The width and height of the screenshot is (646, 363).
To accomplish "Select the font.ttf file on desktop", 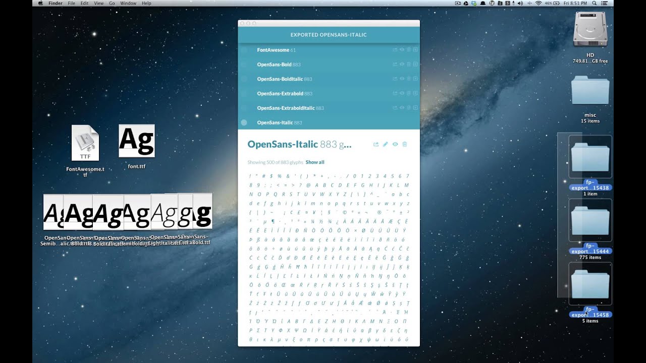I will [136, 146].
